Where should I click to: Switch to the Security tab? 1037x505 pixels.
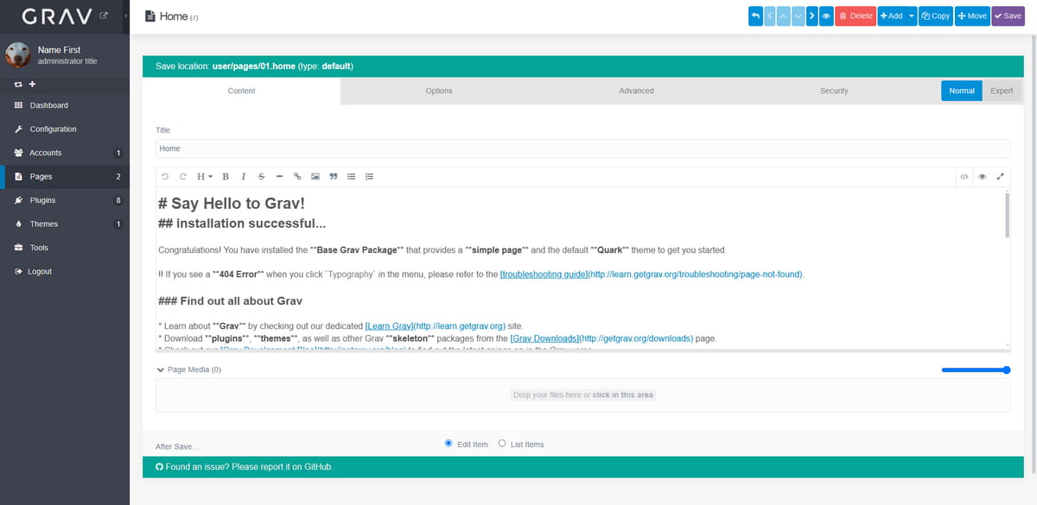click(834, 91)
